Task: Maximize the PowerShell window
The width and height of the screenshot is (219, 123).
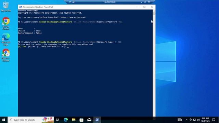Action: coord(144,7)
